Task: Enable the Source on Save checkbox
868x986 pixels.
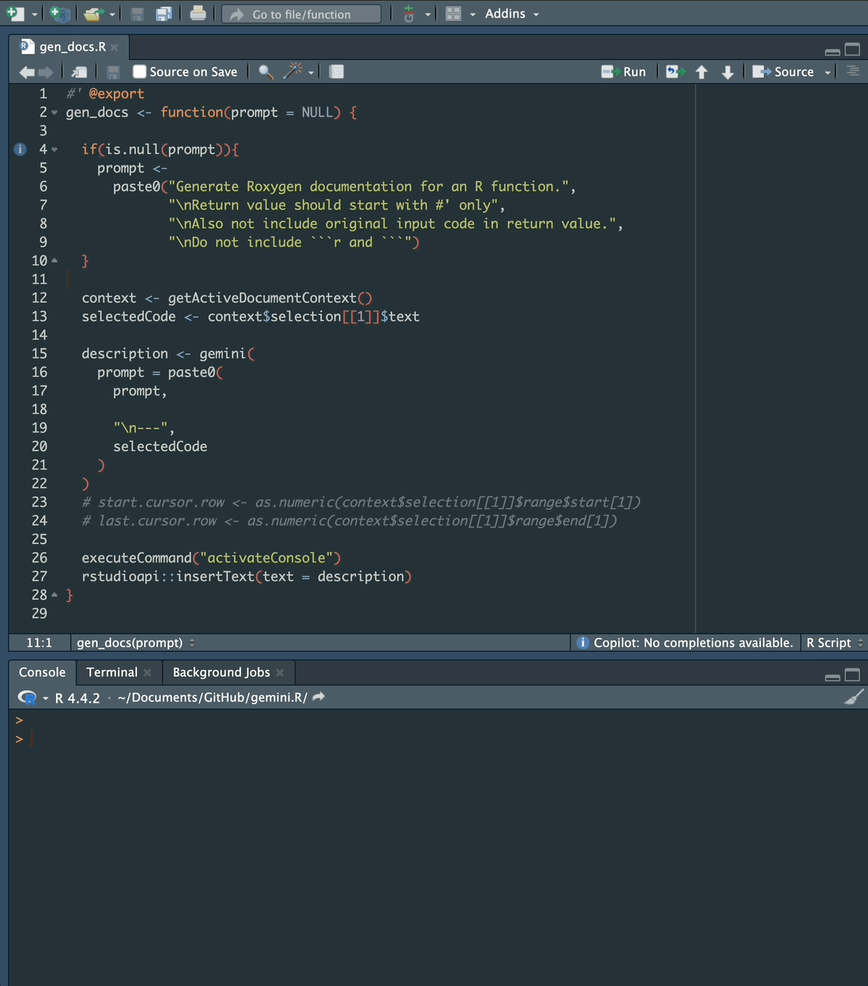Action: pos(140,71)
